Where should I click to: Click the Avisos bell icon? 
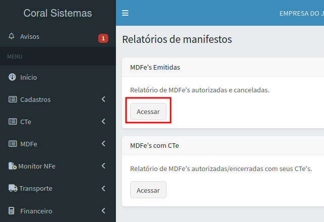(x=12, y=37)
